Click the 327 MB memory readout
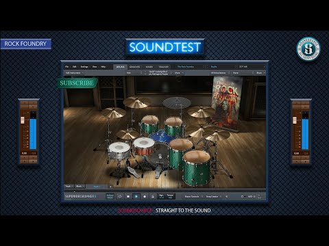The height and width of the screenshot is (246, 329). [243, 67]
